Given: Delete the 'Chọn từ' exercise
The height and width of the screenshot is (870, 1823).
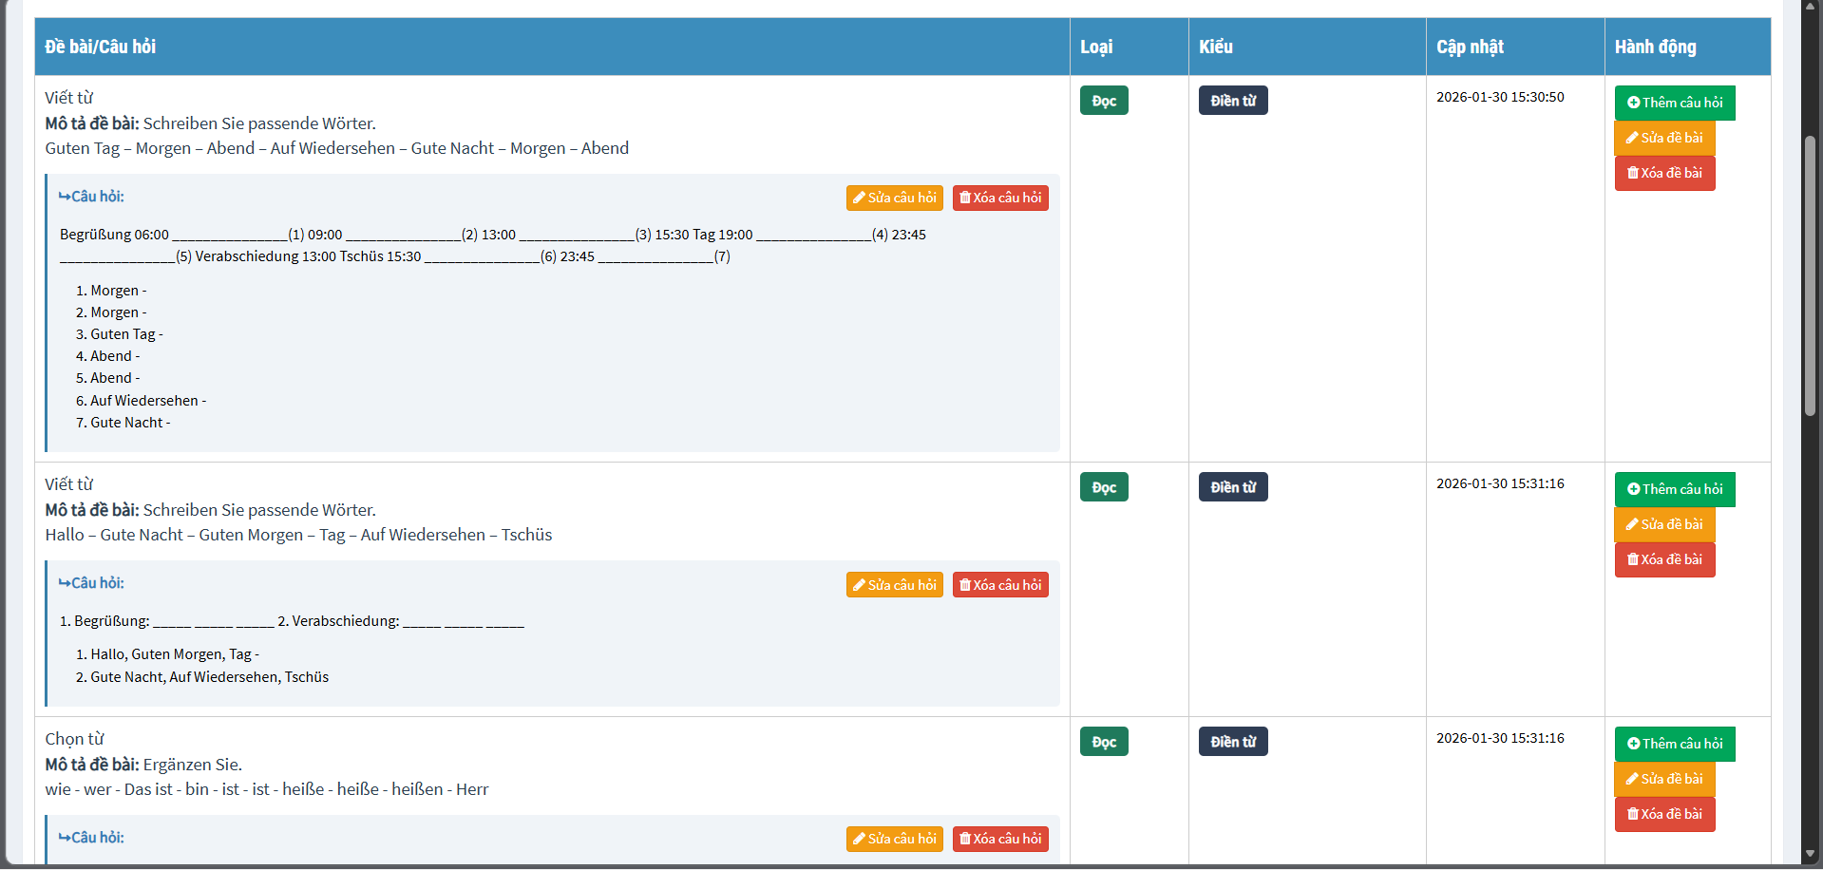Looking at the screenshot, I should [1663, 814].
